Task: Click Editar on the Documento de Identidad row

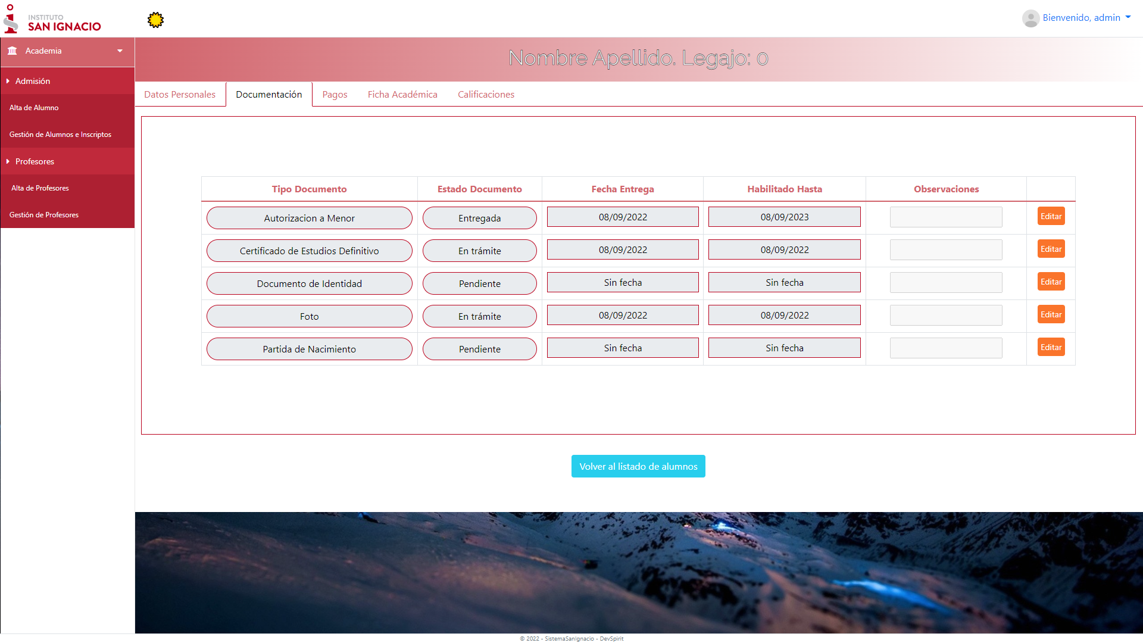Action: (1051, 281)
